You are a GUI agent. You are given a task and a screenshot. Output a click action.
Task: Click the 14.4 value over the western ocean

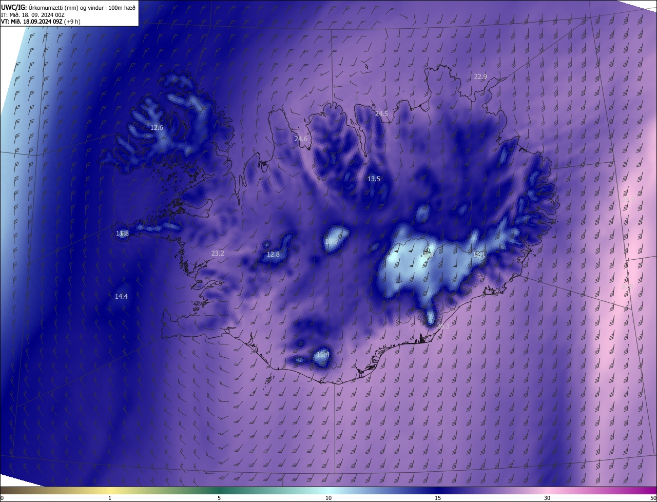click(121, 296)
